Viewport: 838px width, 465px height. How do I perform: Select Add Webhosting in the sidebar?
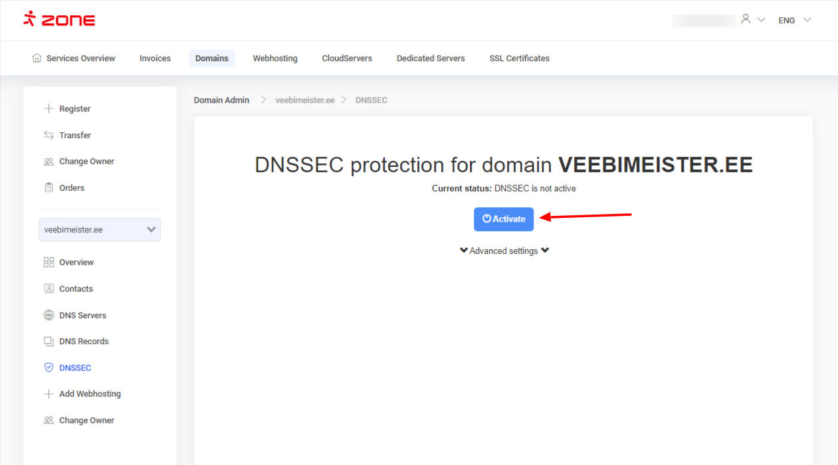[x=90, y=394]
